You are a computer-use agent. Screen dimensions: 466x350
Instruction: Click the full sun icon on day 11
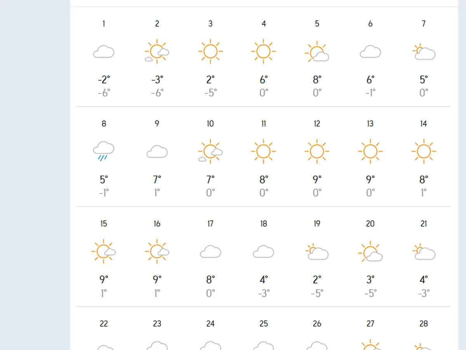(263, 150)
